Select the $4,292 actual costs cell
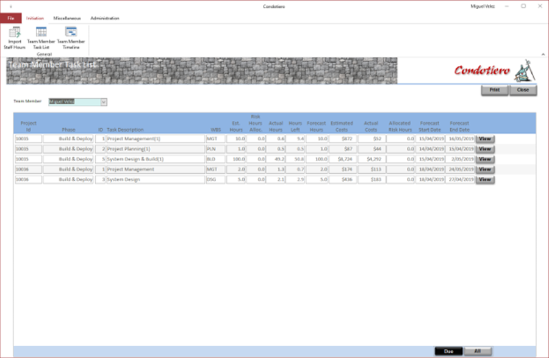Screen dimensions: 549x358 coord(371,159)
